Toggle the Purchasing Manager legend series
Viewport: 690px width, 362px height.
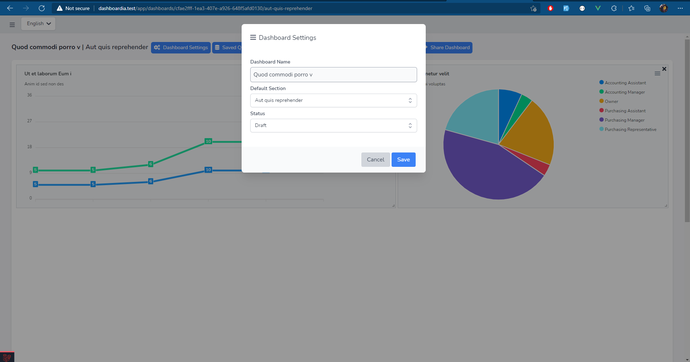tap(624, 120)
